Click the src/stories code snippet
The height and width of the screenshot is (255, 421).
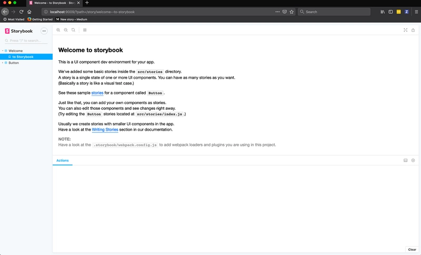pyautogui.click(x=150, y=72)
